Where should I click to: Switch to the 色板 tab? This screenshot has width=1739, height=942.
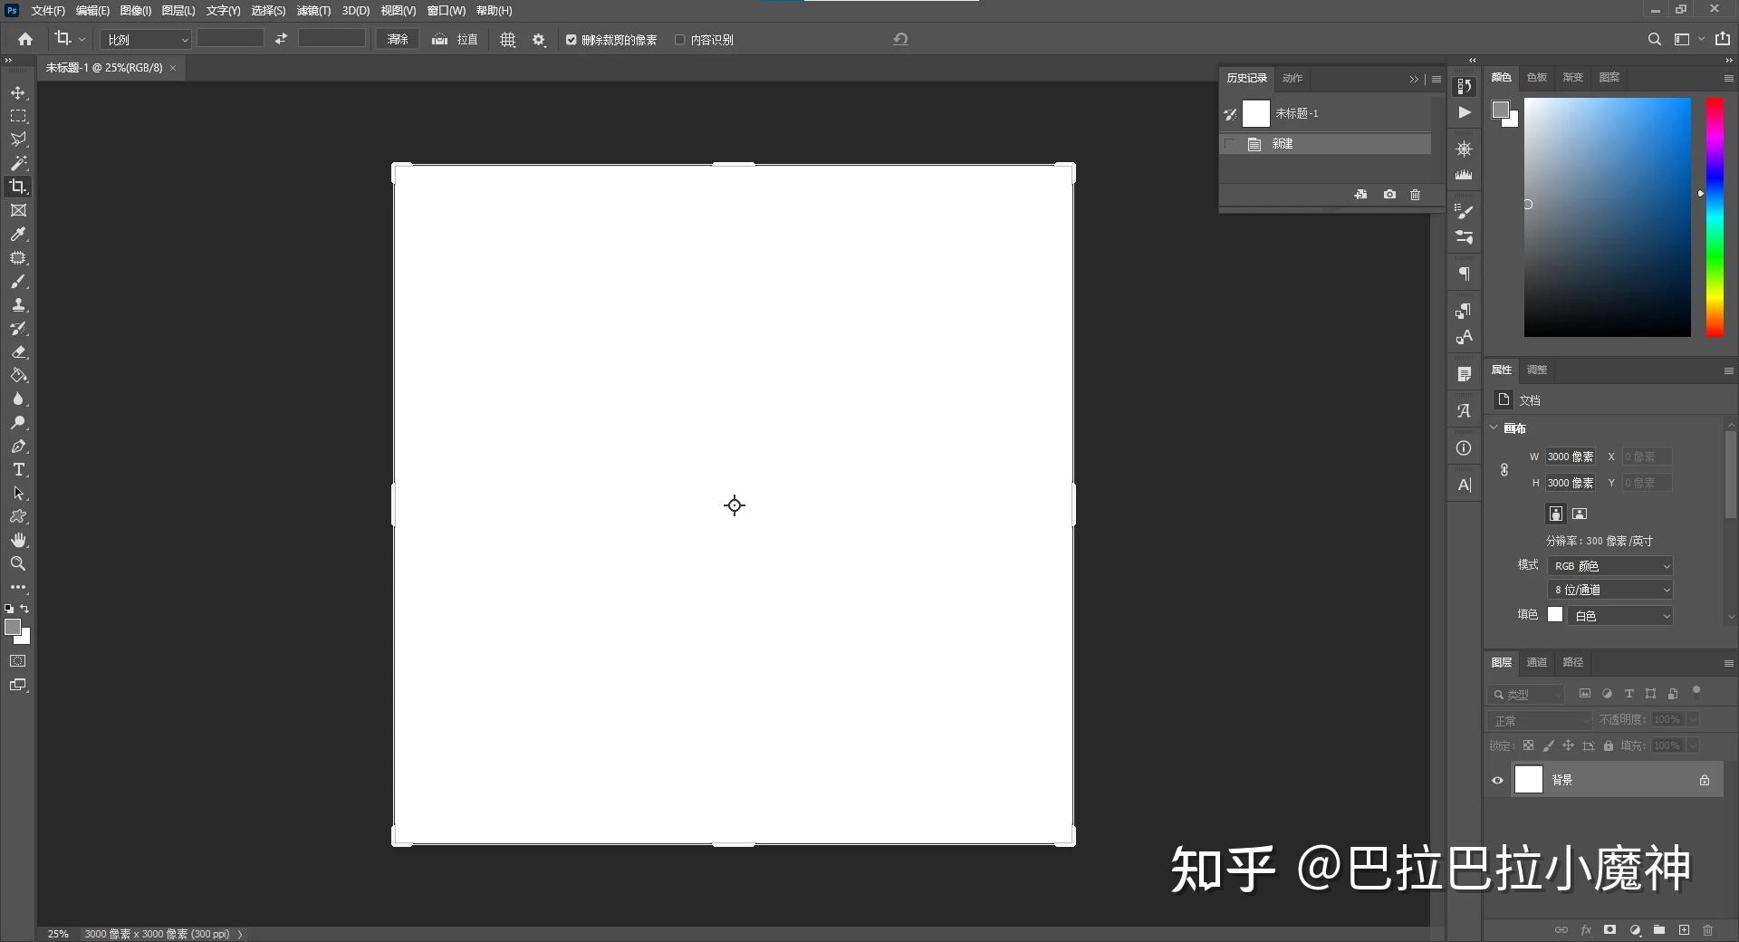(1537, 77)
